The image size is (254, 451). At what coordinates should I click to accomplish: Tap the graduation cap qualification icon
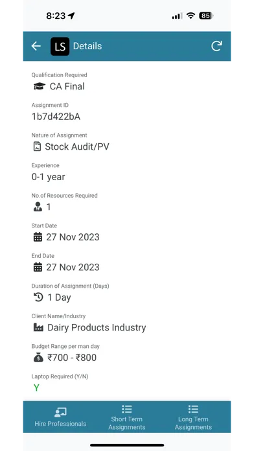(x=39, y=86)
